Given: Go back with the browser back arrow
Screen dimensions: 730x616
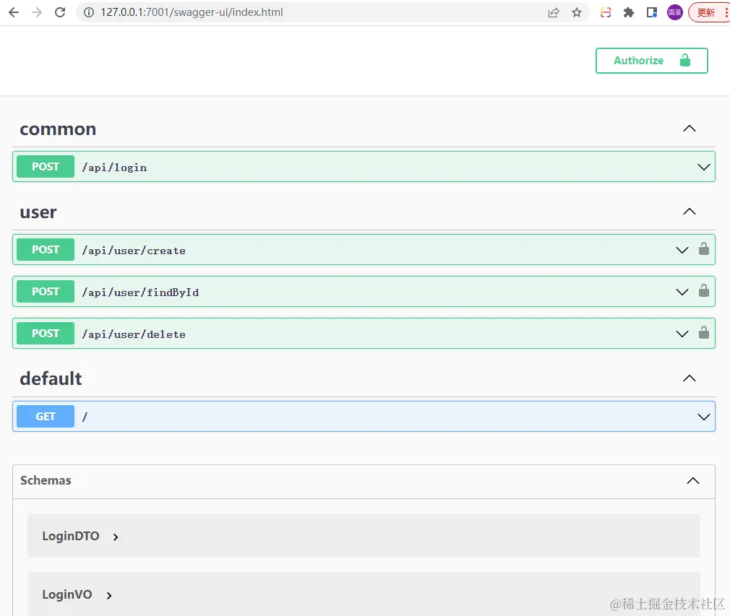Looking at the screenshot, I should [x=14, y=12].
